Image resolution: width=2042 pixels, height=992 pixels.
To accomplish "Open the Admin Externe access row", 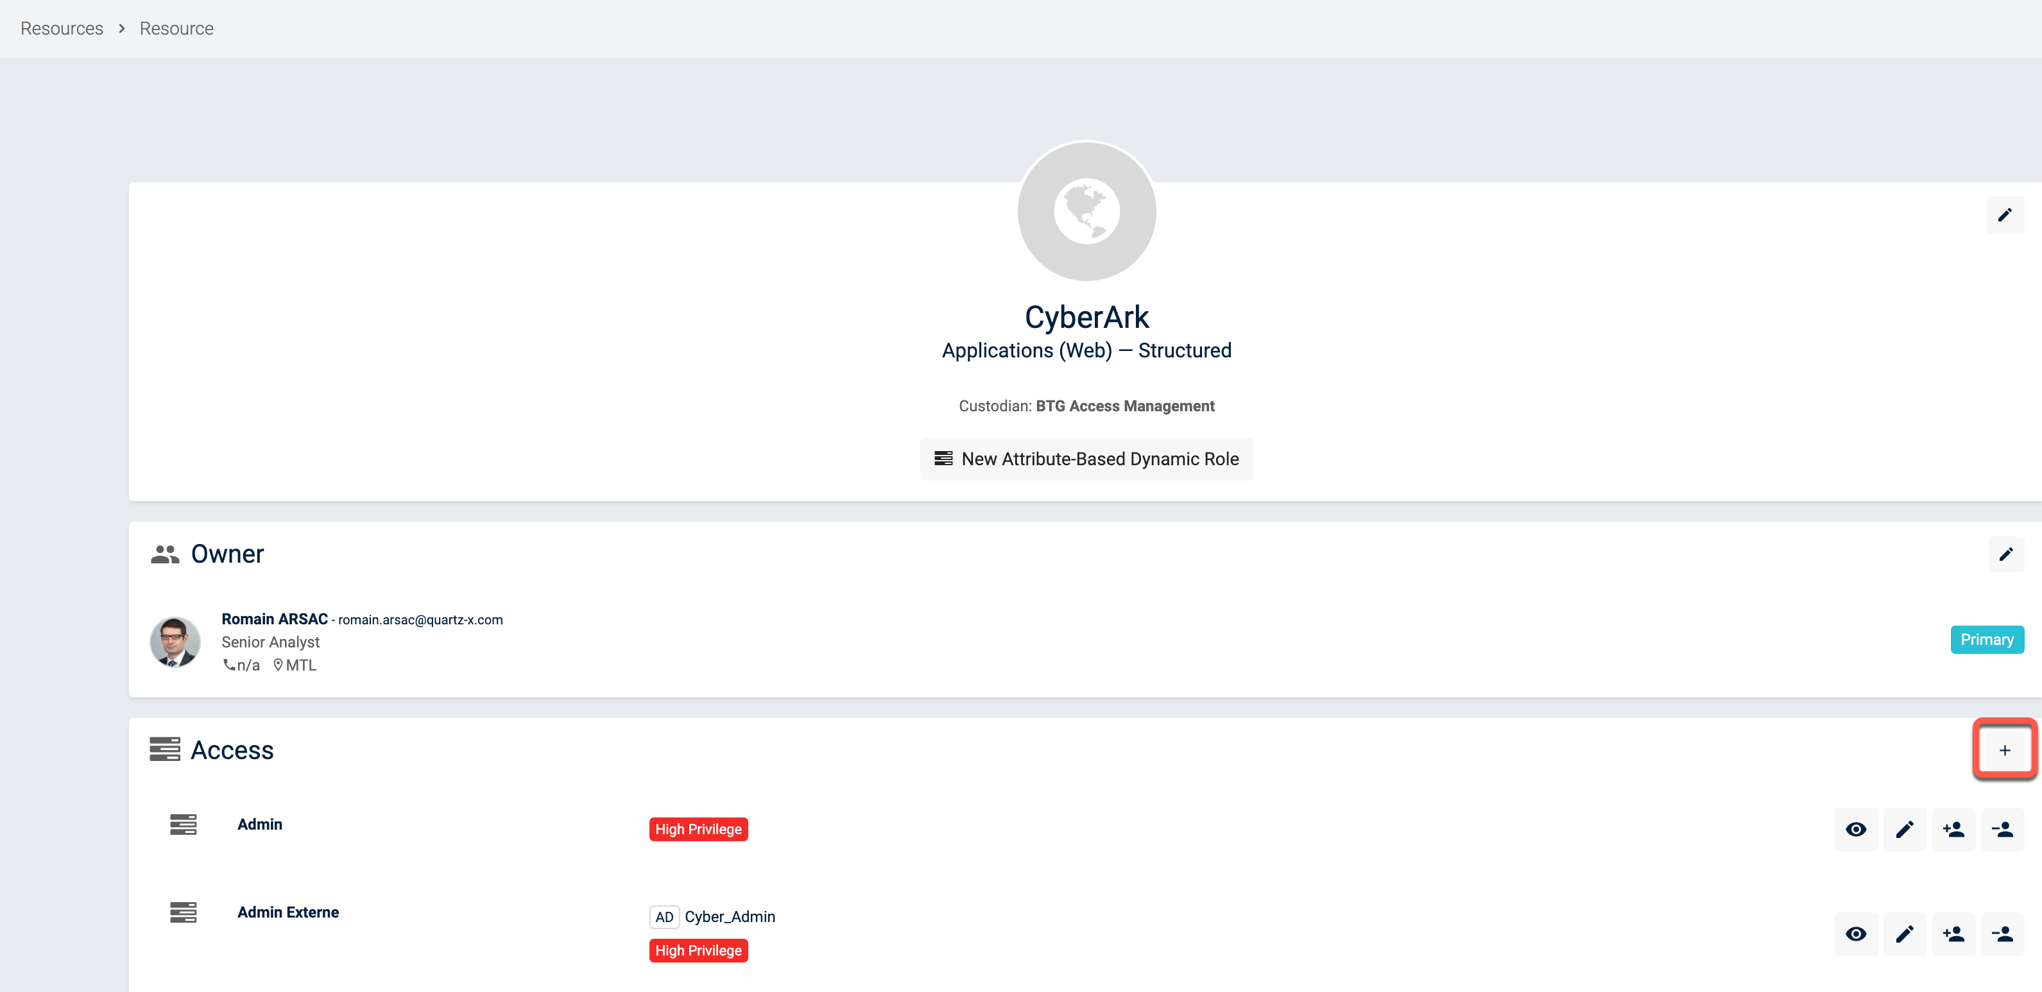I will pos(287,912).
